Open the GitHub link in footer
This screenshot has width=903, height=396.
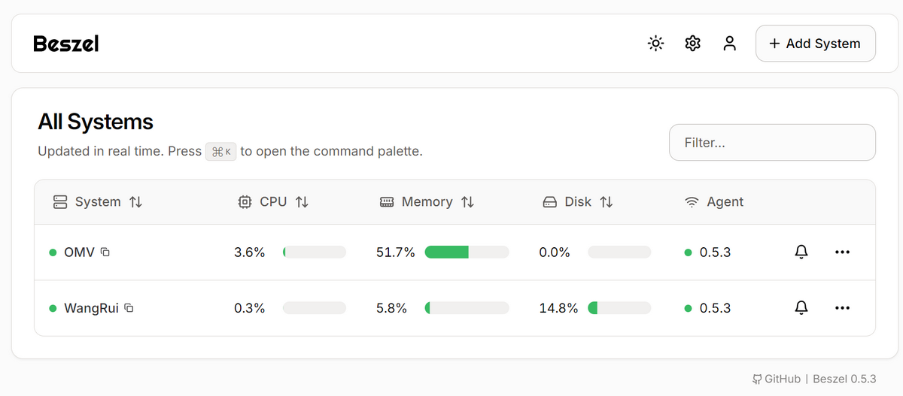point(777,379)
